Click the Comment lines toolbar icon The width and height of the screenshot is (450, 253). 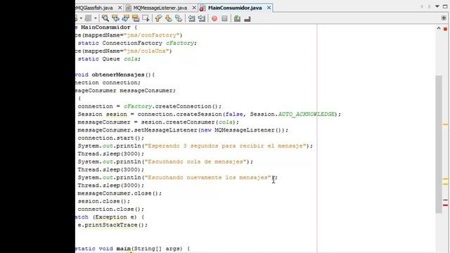click(237, 18)
